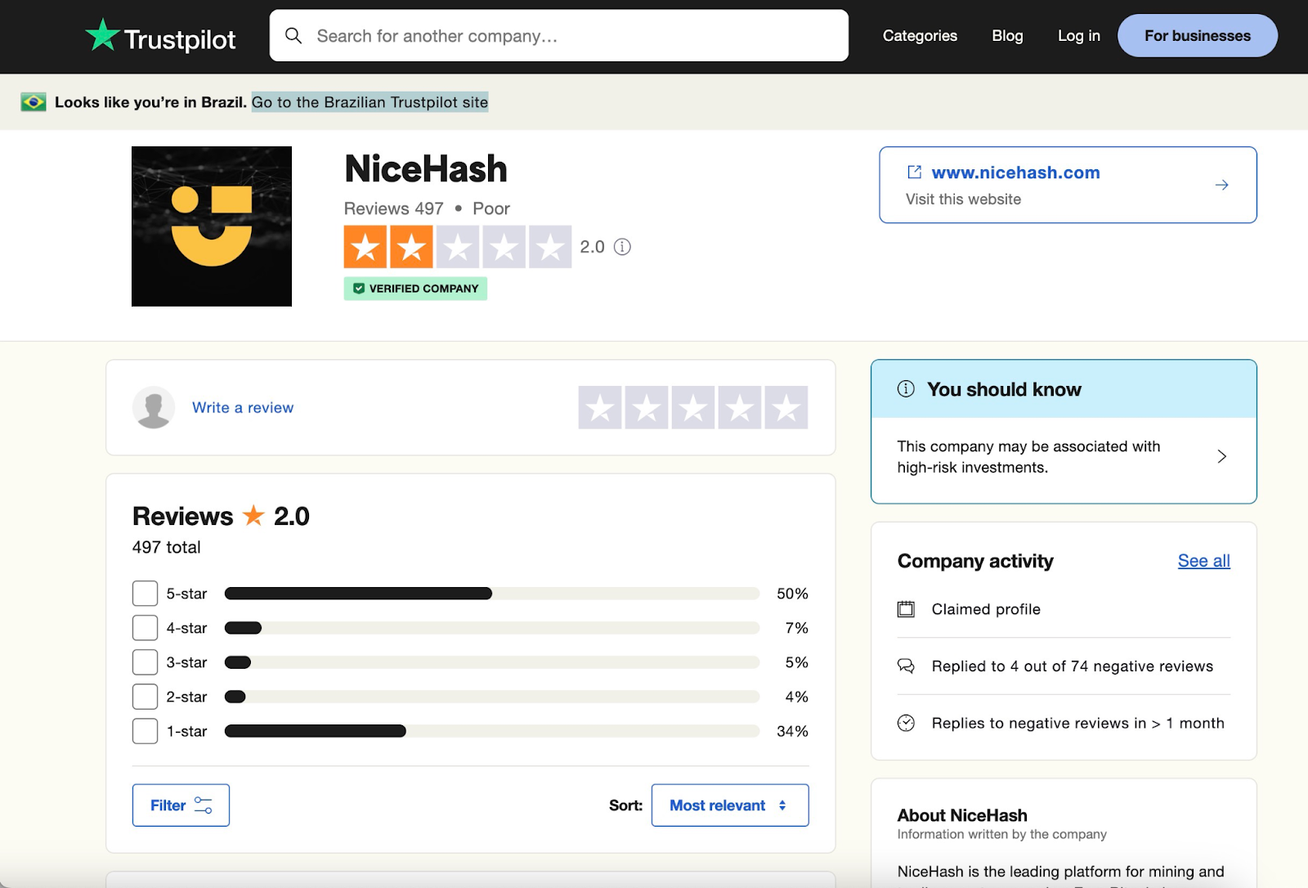The height and width of the screenshot is (888, 1308).
Task: Click the verified company checkmark badge
Action: tap(415, 289)
